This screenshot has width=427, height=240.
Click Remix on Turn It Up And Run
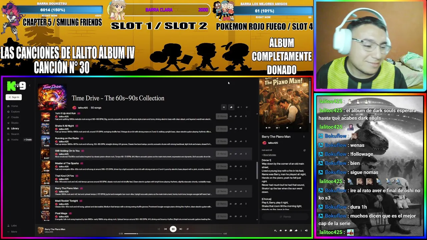click(x=222, y=116)
